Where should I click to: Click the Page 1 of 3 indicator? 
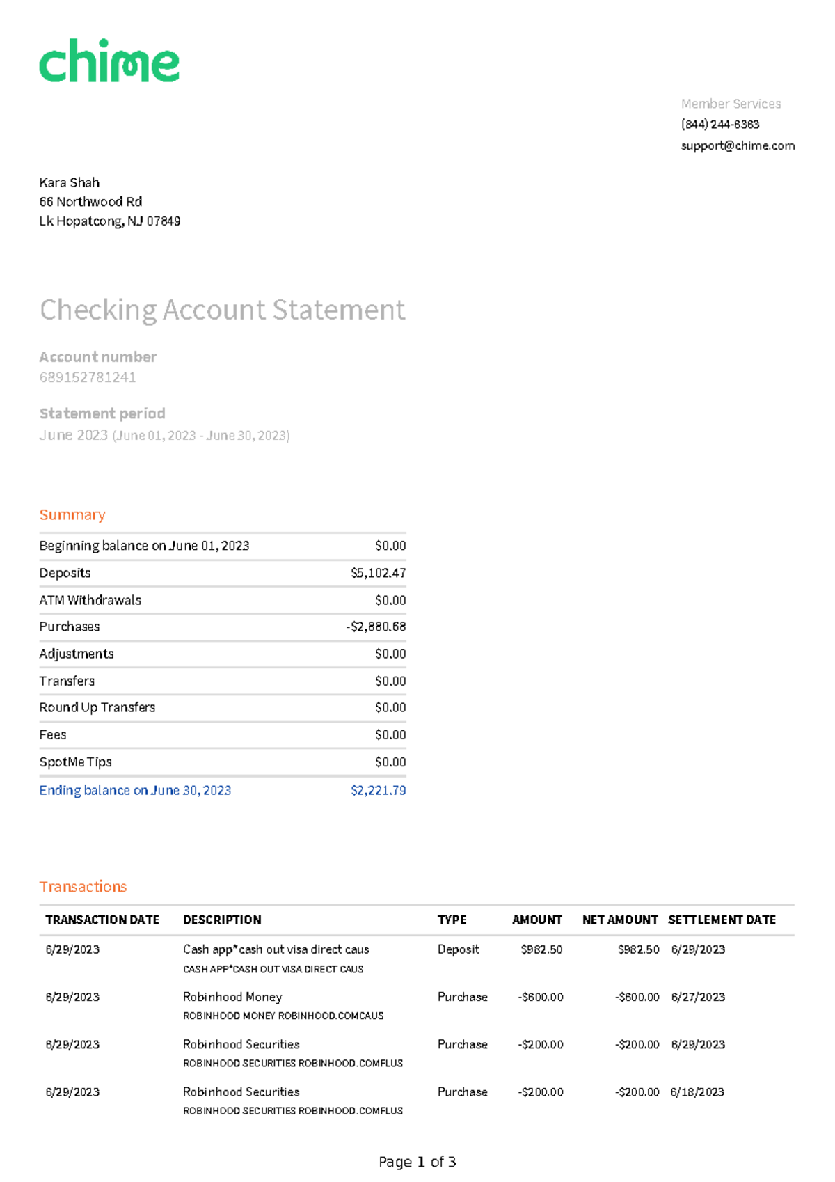[417, 1162]
